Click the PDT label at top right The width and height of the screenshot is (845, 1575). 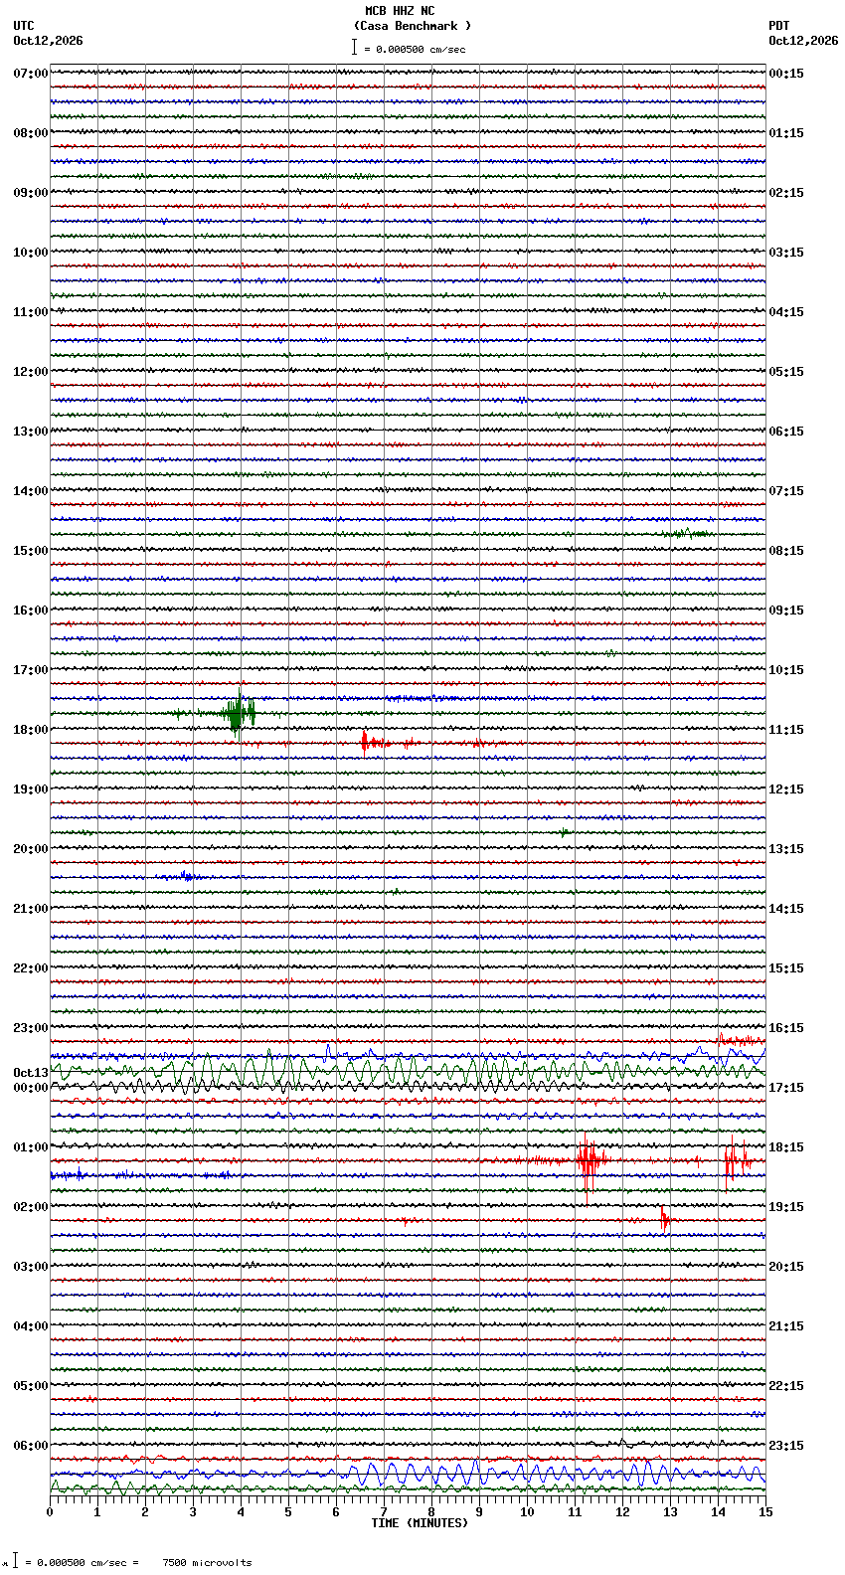pos(778,26)
